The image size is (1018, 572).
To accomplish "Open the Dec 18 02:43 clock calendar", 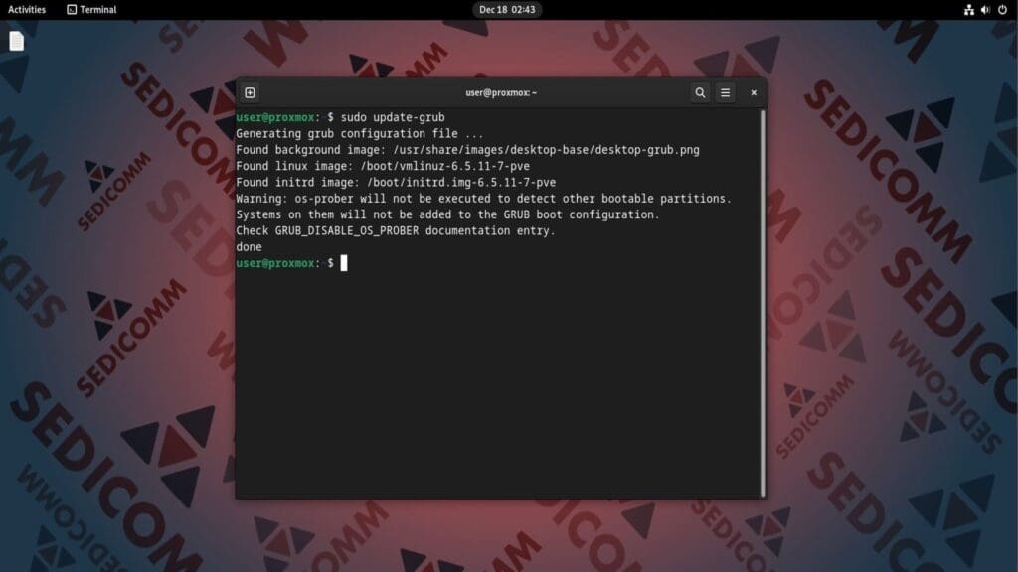I will point(507,10).
